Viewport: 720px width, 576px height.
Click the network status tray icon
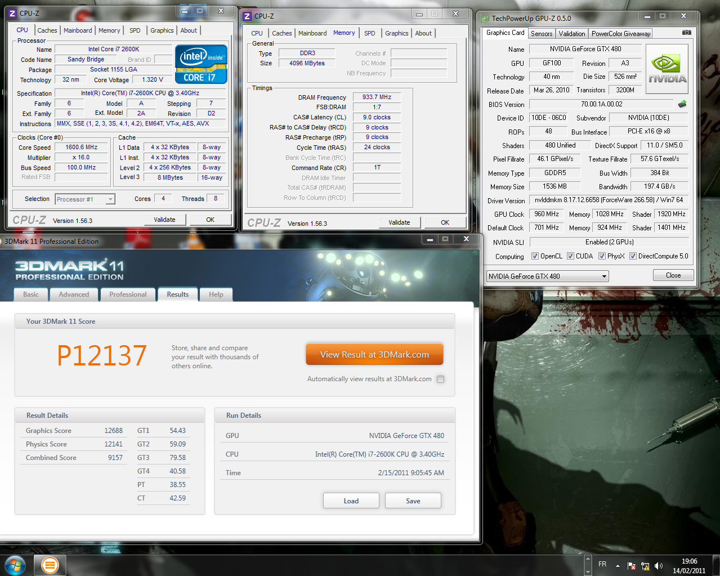coord(645,565)
